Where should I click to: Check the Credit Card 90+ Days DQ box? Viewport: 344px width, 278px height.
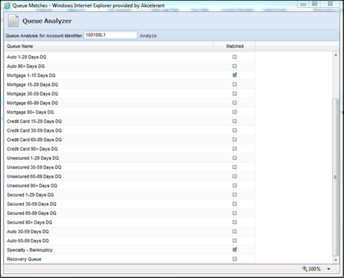[x=234, y=149]
